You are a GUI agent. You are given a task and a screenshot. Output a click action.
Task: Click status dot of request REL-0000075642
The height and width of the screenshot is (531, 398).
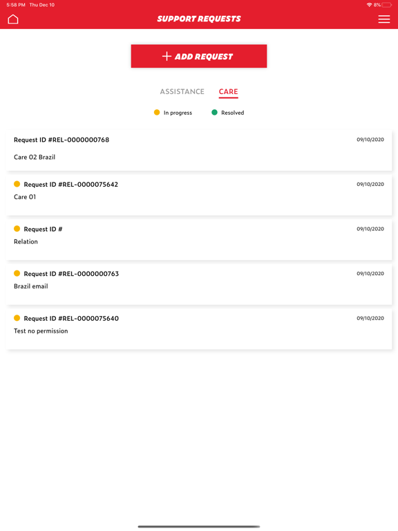point(17,184)
